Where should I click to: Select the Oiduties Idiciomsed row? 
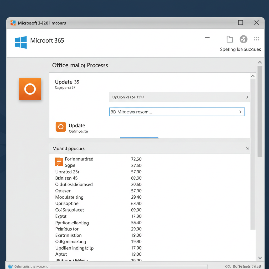pyautogui.click(x=98, y=184)
